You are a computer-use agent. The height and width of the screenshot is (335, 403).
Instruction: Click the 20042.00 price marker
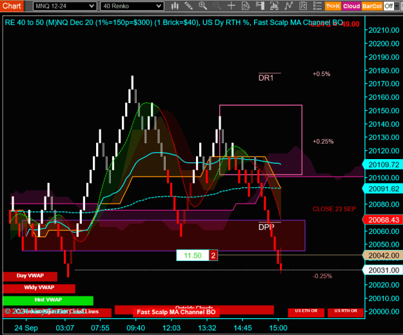tap(383, 255)
